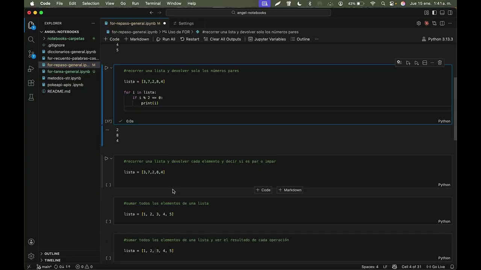
Task: Click the editor vertical scrollbar
Action: click(455, 109)
